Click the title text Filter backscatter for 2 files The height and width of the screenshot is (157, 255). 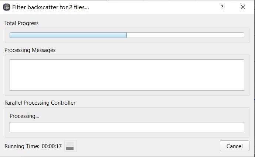(x=51, y=7)
